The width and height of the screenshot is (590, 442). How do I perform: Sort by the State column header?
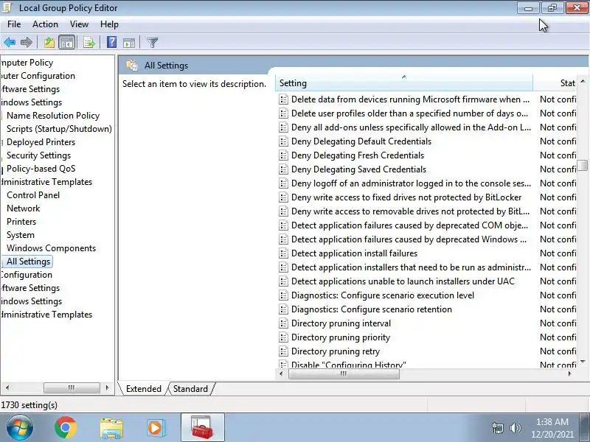[x=556, y=83]
